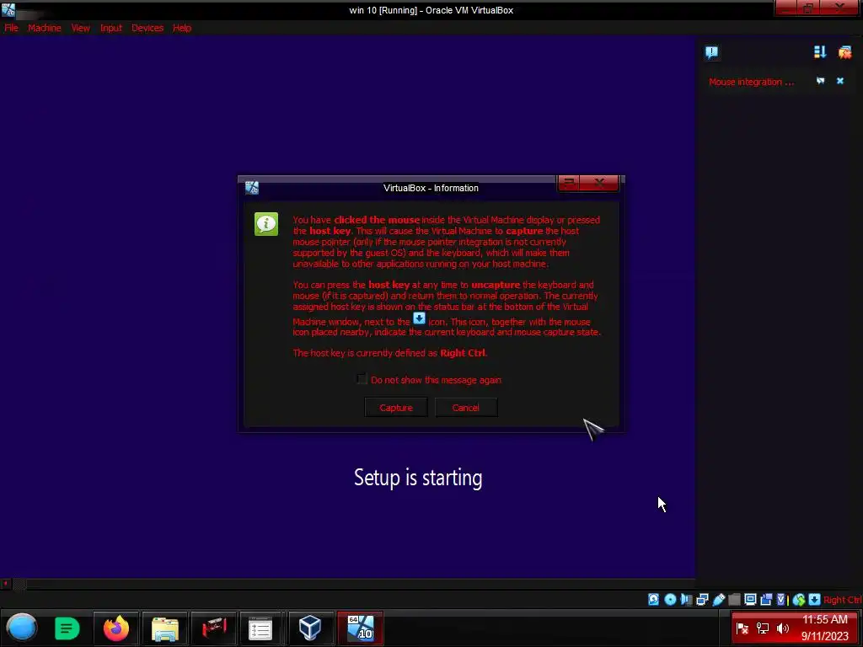This screenshot has width=863, height=647.
Task: Open File Explorer from the taskbar
Action: [x=164, y=628]
